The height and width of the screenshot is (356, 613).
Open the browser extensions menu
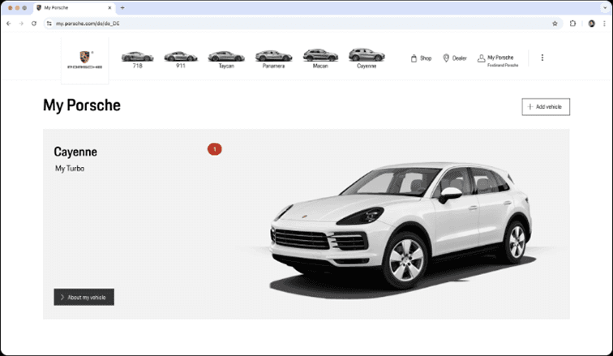572,24
